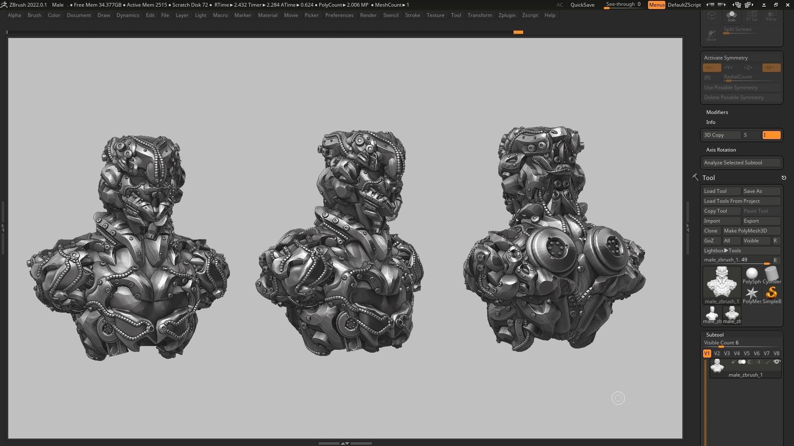Viewport: 794px width, 446px height.
Task: Enable Solo mode icon
Action: click(732, 17)
